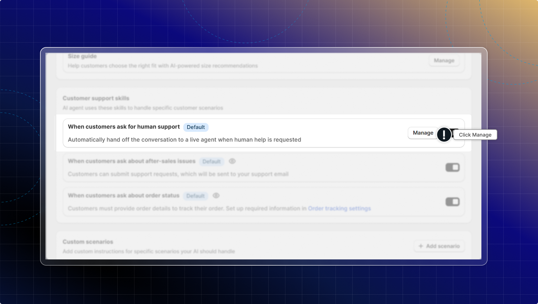Click the Custom scenarios heading
The width and height of the screenshot is (538, 304).
(x=88, y=242)
